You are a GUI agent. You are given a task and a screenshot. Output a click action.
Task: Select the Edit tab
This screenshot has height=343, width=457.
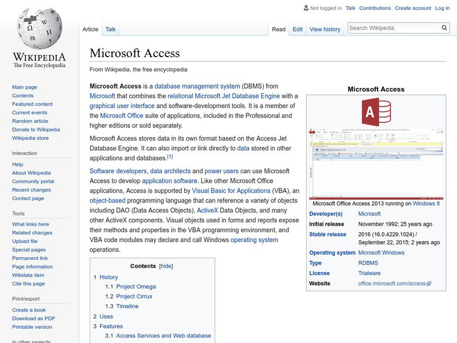[x=297, y=29]
